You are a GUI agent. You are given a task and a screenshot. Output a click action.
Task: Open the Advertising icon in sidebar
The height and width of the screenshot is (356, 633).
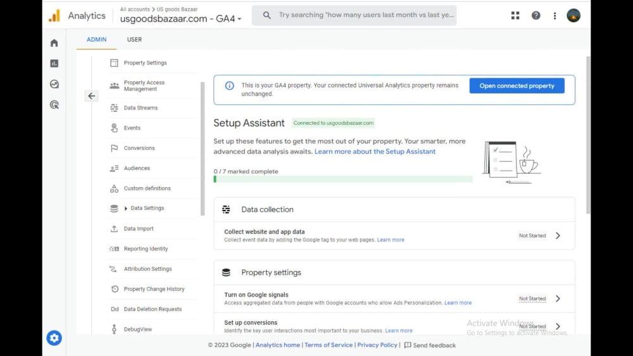54,105
